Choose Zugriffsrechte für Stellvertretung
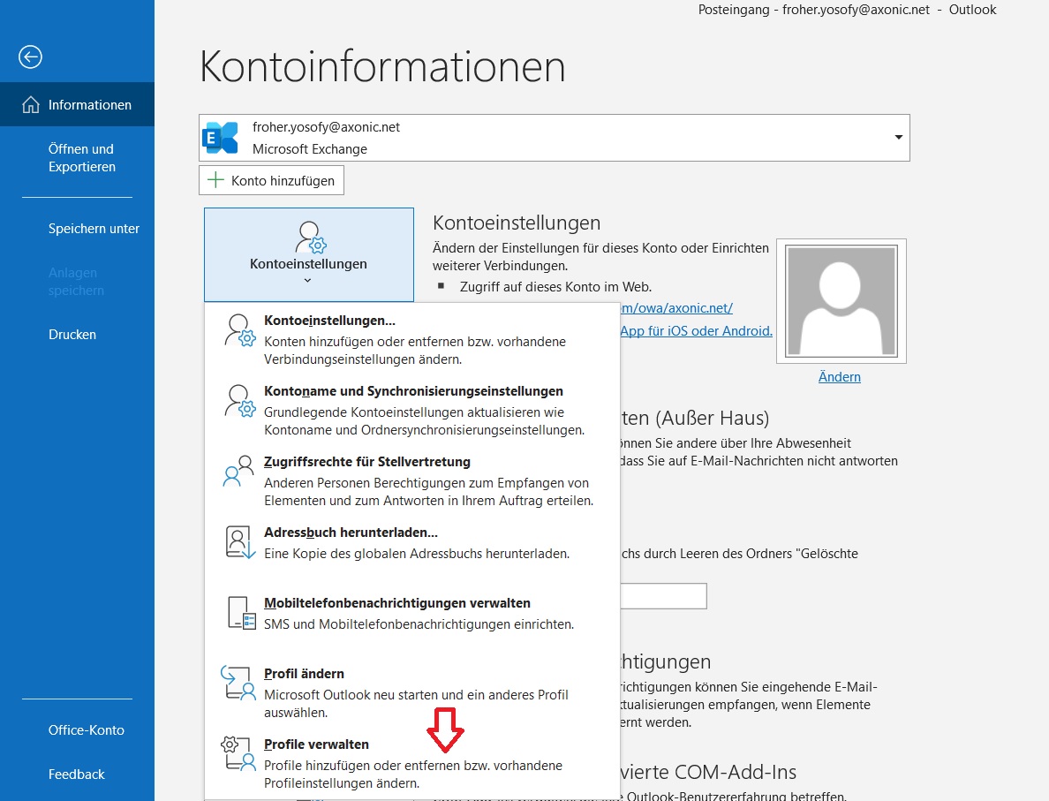The width and height of the screenshot is (1049, 801). [x=411, y=480]
